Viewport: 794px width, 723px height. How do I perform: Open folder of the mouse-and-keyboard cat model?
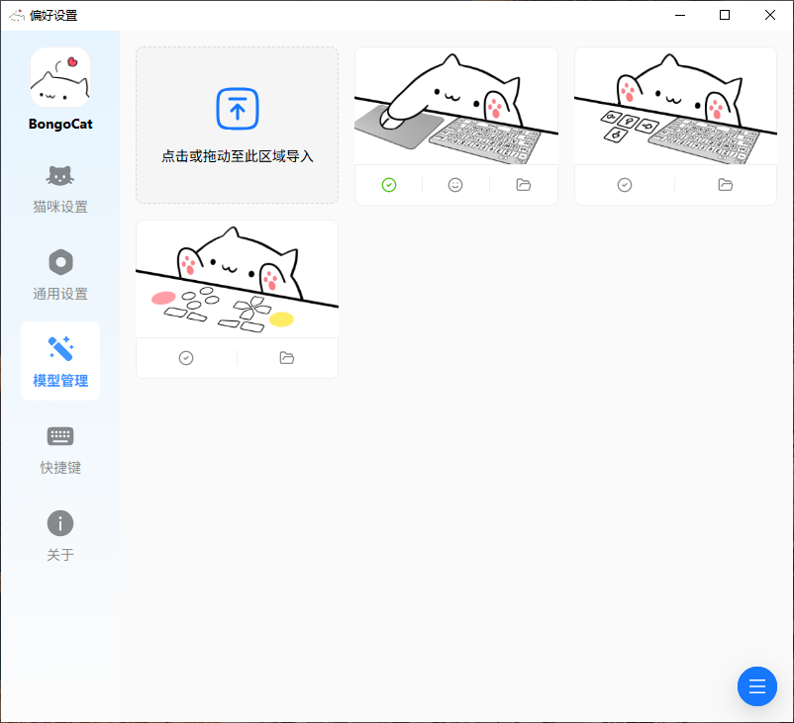tap(524, 185)
